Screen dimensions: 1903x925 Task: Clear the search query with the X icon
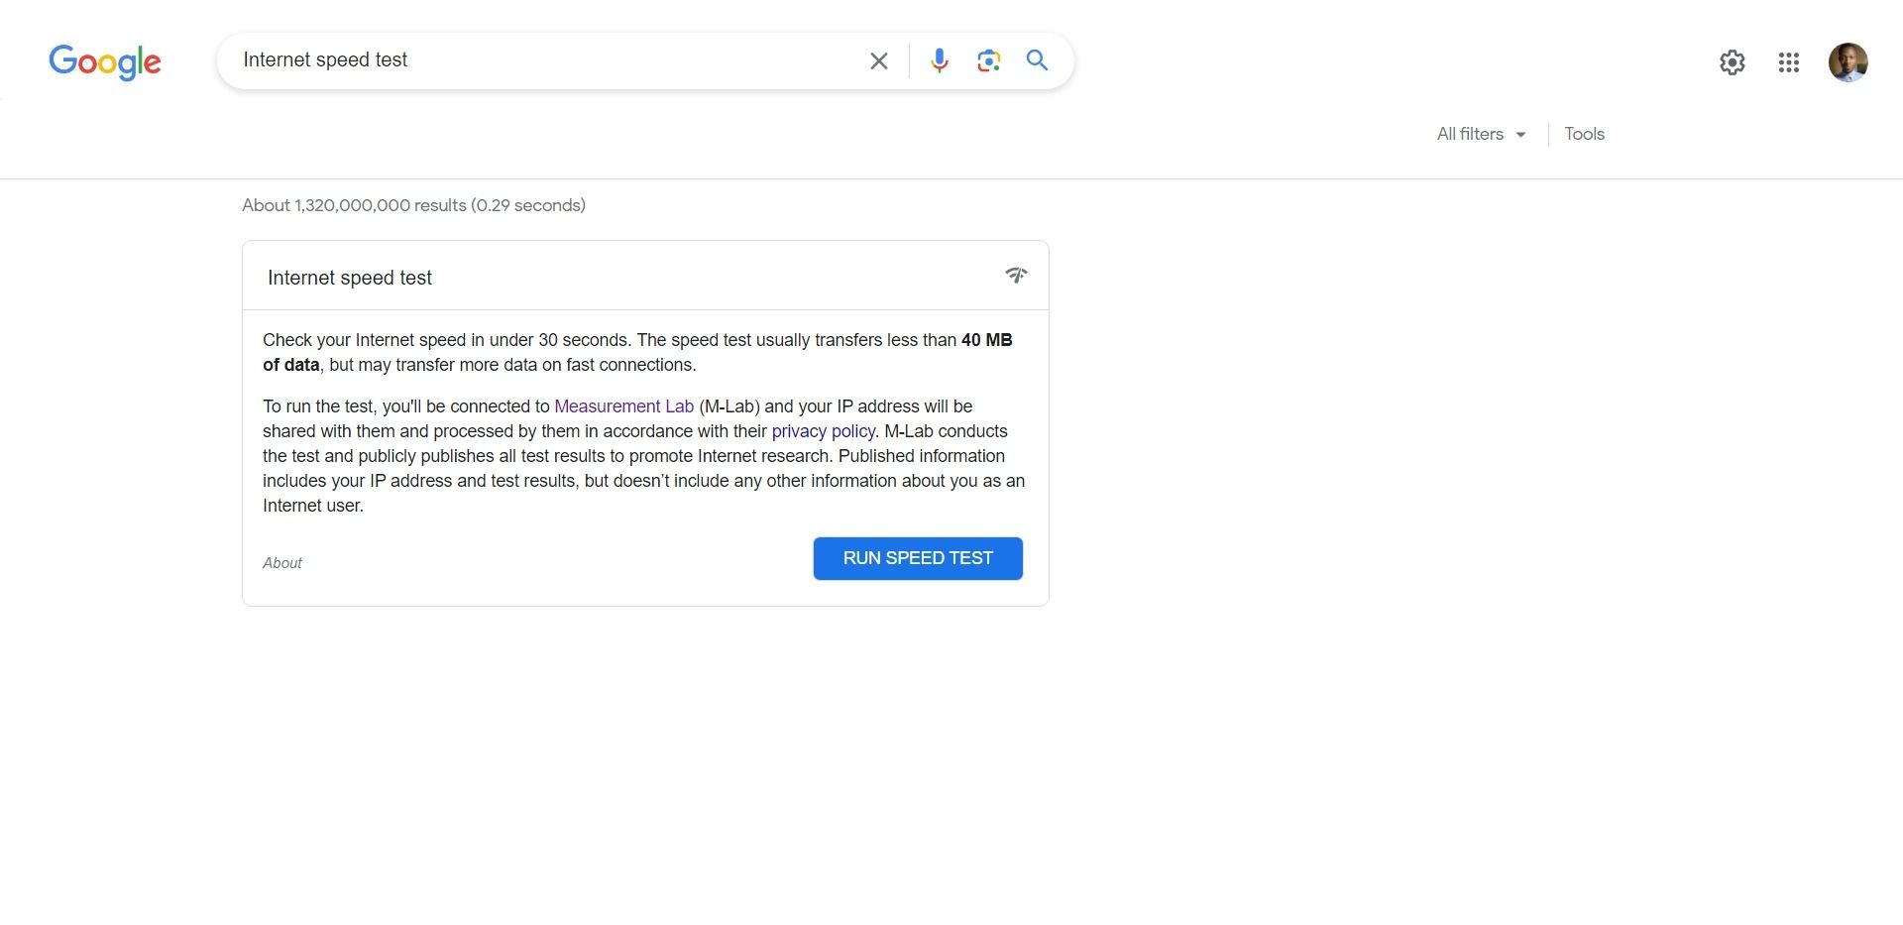tap(878, 60)
